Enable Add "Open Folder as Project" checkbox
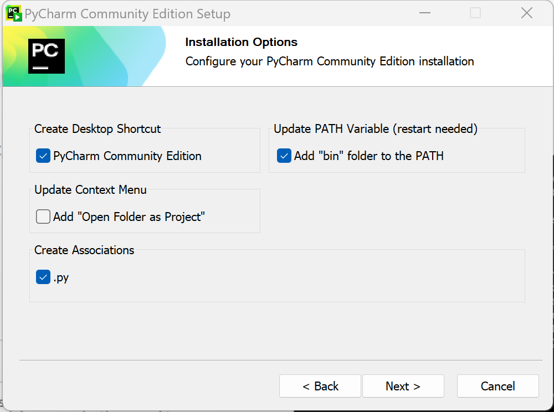Screen dimensions: 554x412 tap(43, 217)
